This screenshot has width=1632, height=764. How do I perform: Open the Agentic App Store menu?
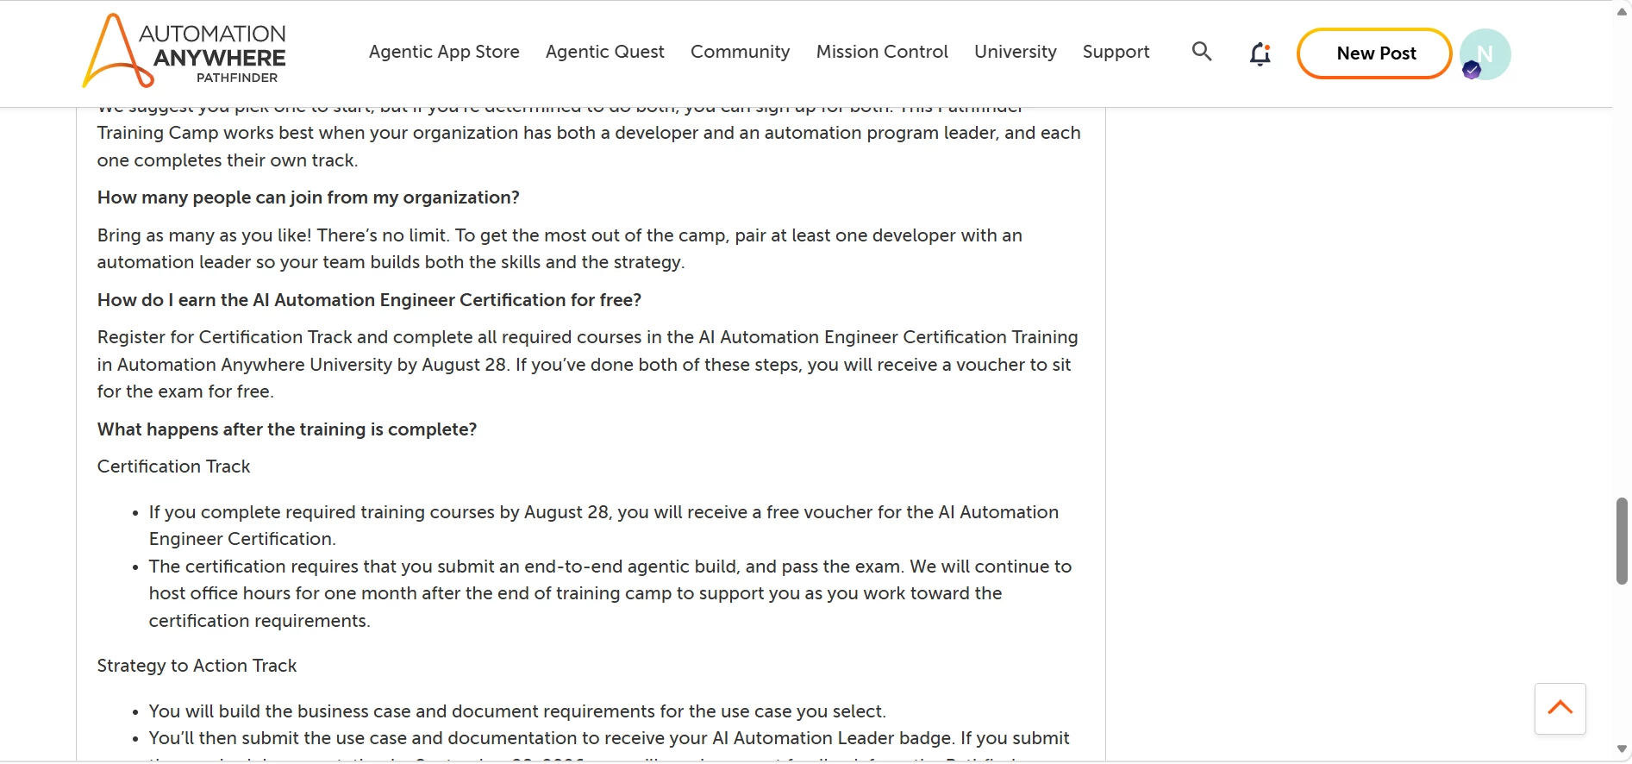click(x=444, y=52)
